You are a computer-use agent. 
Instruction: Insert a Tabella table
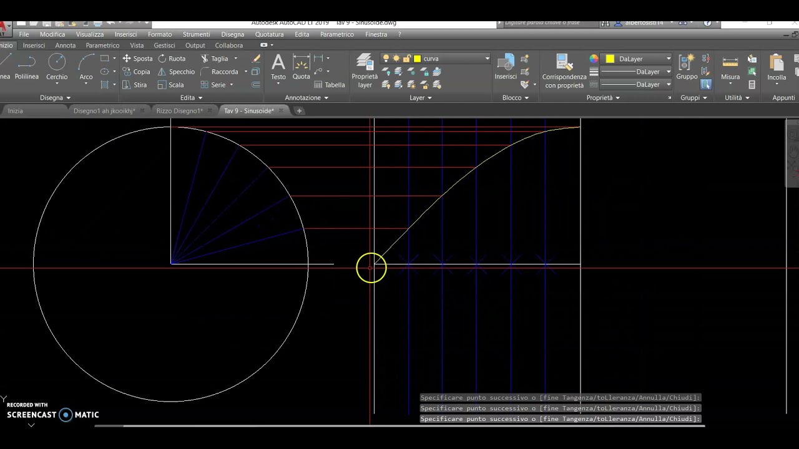[329, 85]
